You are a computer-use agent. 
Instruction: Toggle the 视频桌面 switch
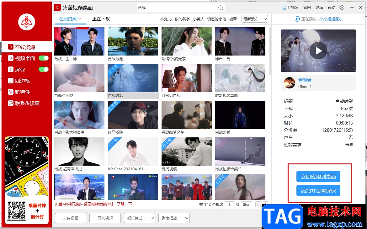coord(44,58)
